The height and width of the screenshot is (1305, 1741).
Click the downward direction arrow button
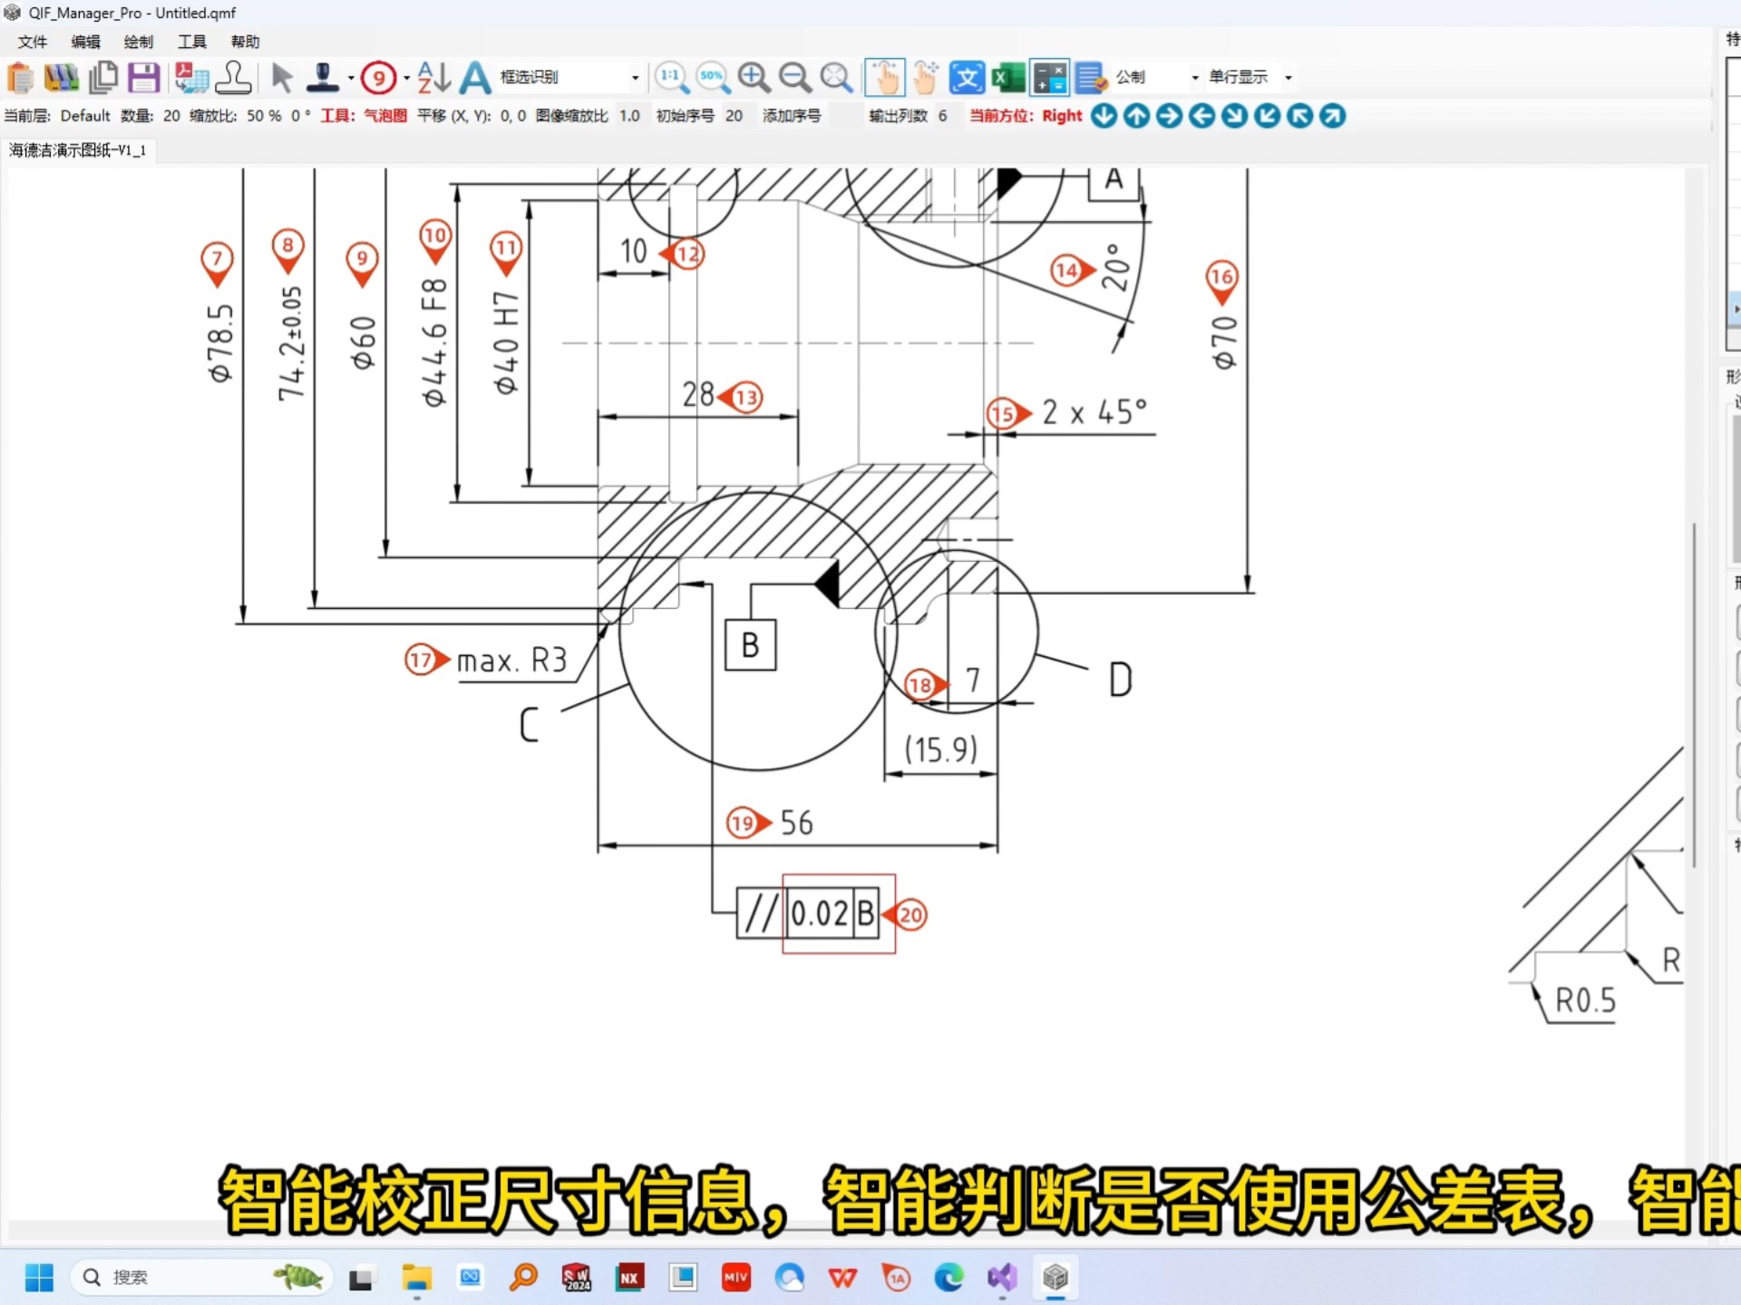click(x=1104, y=116)
